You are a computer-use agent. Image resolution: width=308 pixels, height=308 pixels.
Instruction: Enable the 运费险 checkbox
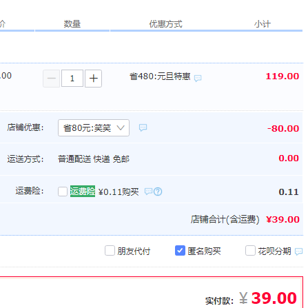click(x=63, y=192)
